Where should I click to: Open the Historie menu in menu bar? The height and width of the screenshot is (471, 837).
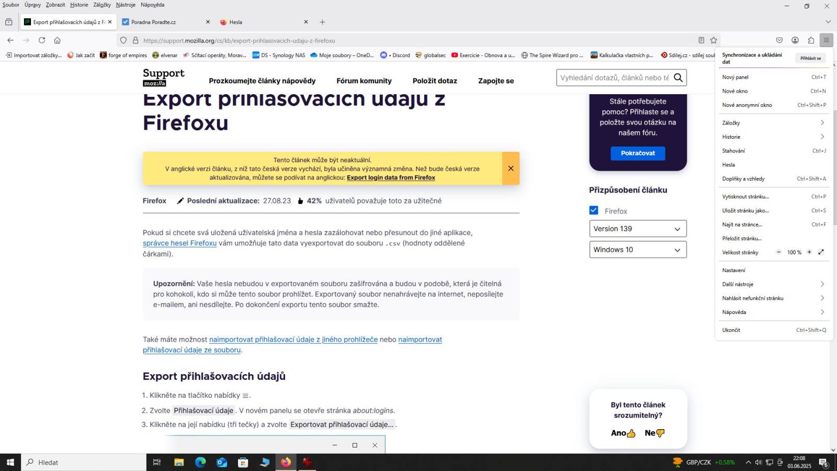(x=79, y=5)
